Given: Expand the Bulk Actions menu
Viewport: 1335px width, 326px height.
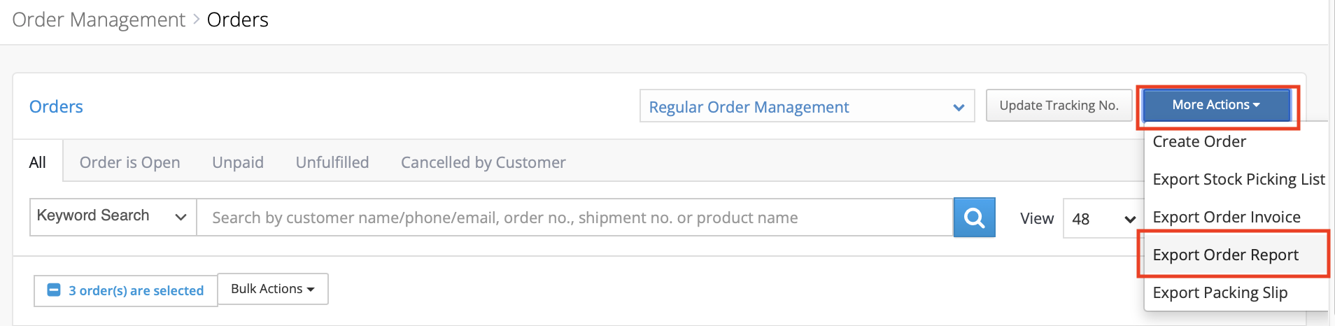Looking at the screenshot, I should (x=273, y=289).
